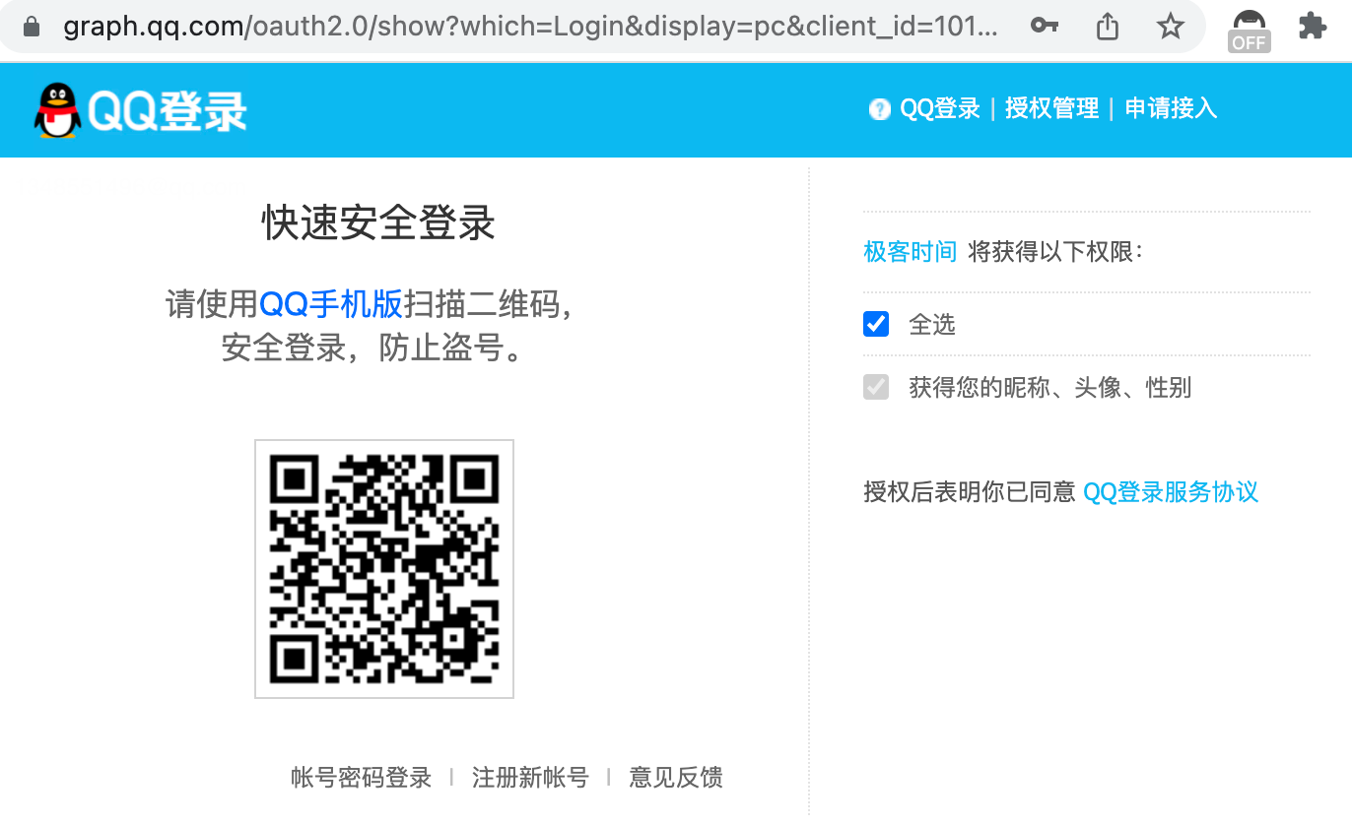Click the QQ手机版 link
This screenshot has width=1352, height=825.
coord(331,304)
